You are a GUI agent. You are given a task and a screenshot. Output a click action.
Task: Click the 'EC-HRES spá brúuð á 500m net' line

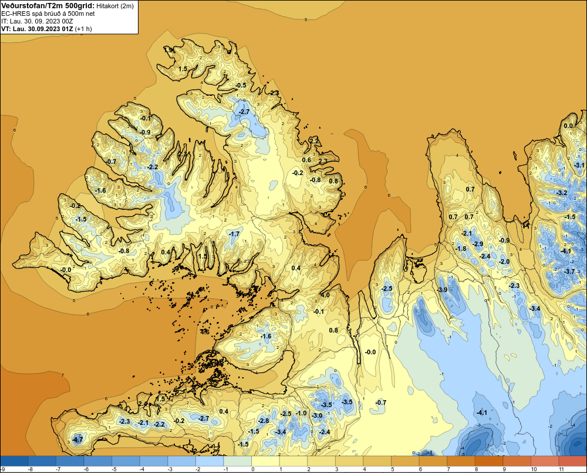coord(48,14)
